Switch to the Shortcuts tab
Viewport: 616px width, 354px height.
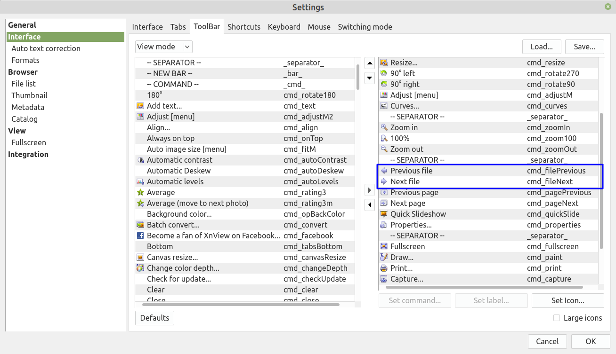tap(244, 27)
